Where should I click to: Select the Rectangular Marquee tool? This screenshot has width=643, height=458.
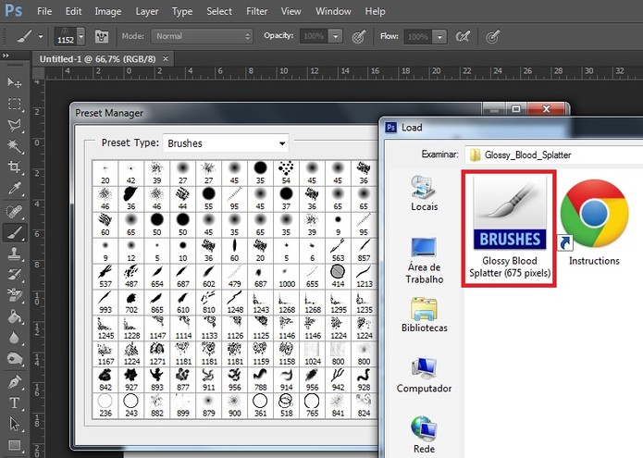[x=15, y=104]
